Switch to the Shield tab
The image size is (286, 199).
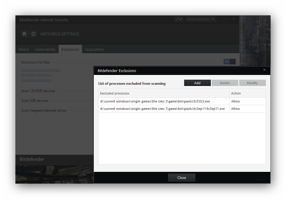tap(23, 49)
